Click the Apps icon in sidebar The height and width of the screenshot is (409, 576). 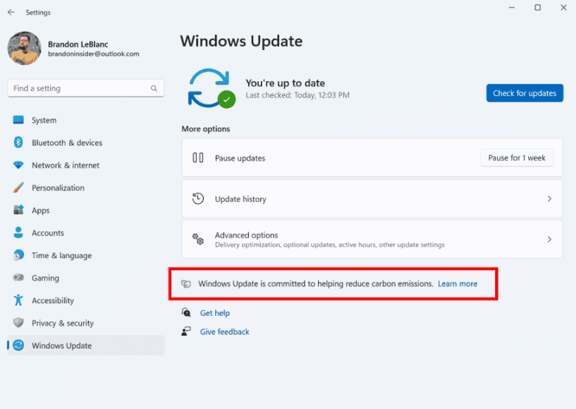click(x=18, y=210)
